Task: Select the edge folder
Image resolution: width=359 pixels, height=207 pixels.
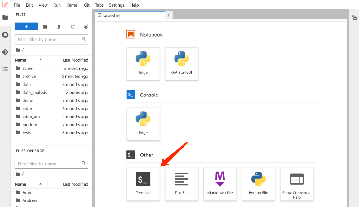Action: [51, 108]
